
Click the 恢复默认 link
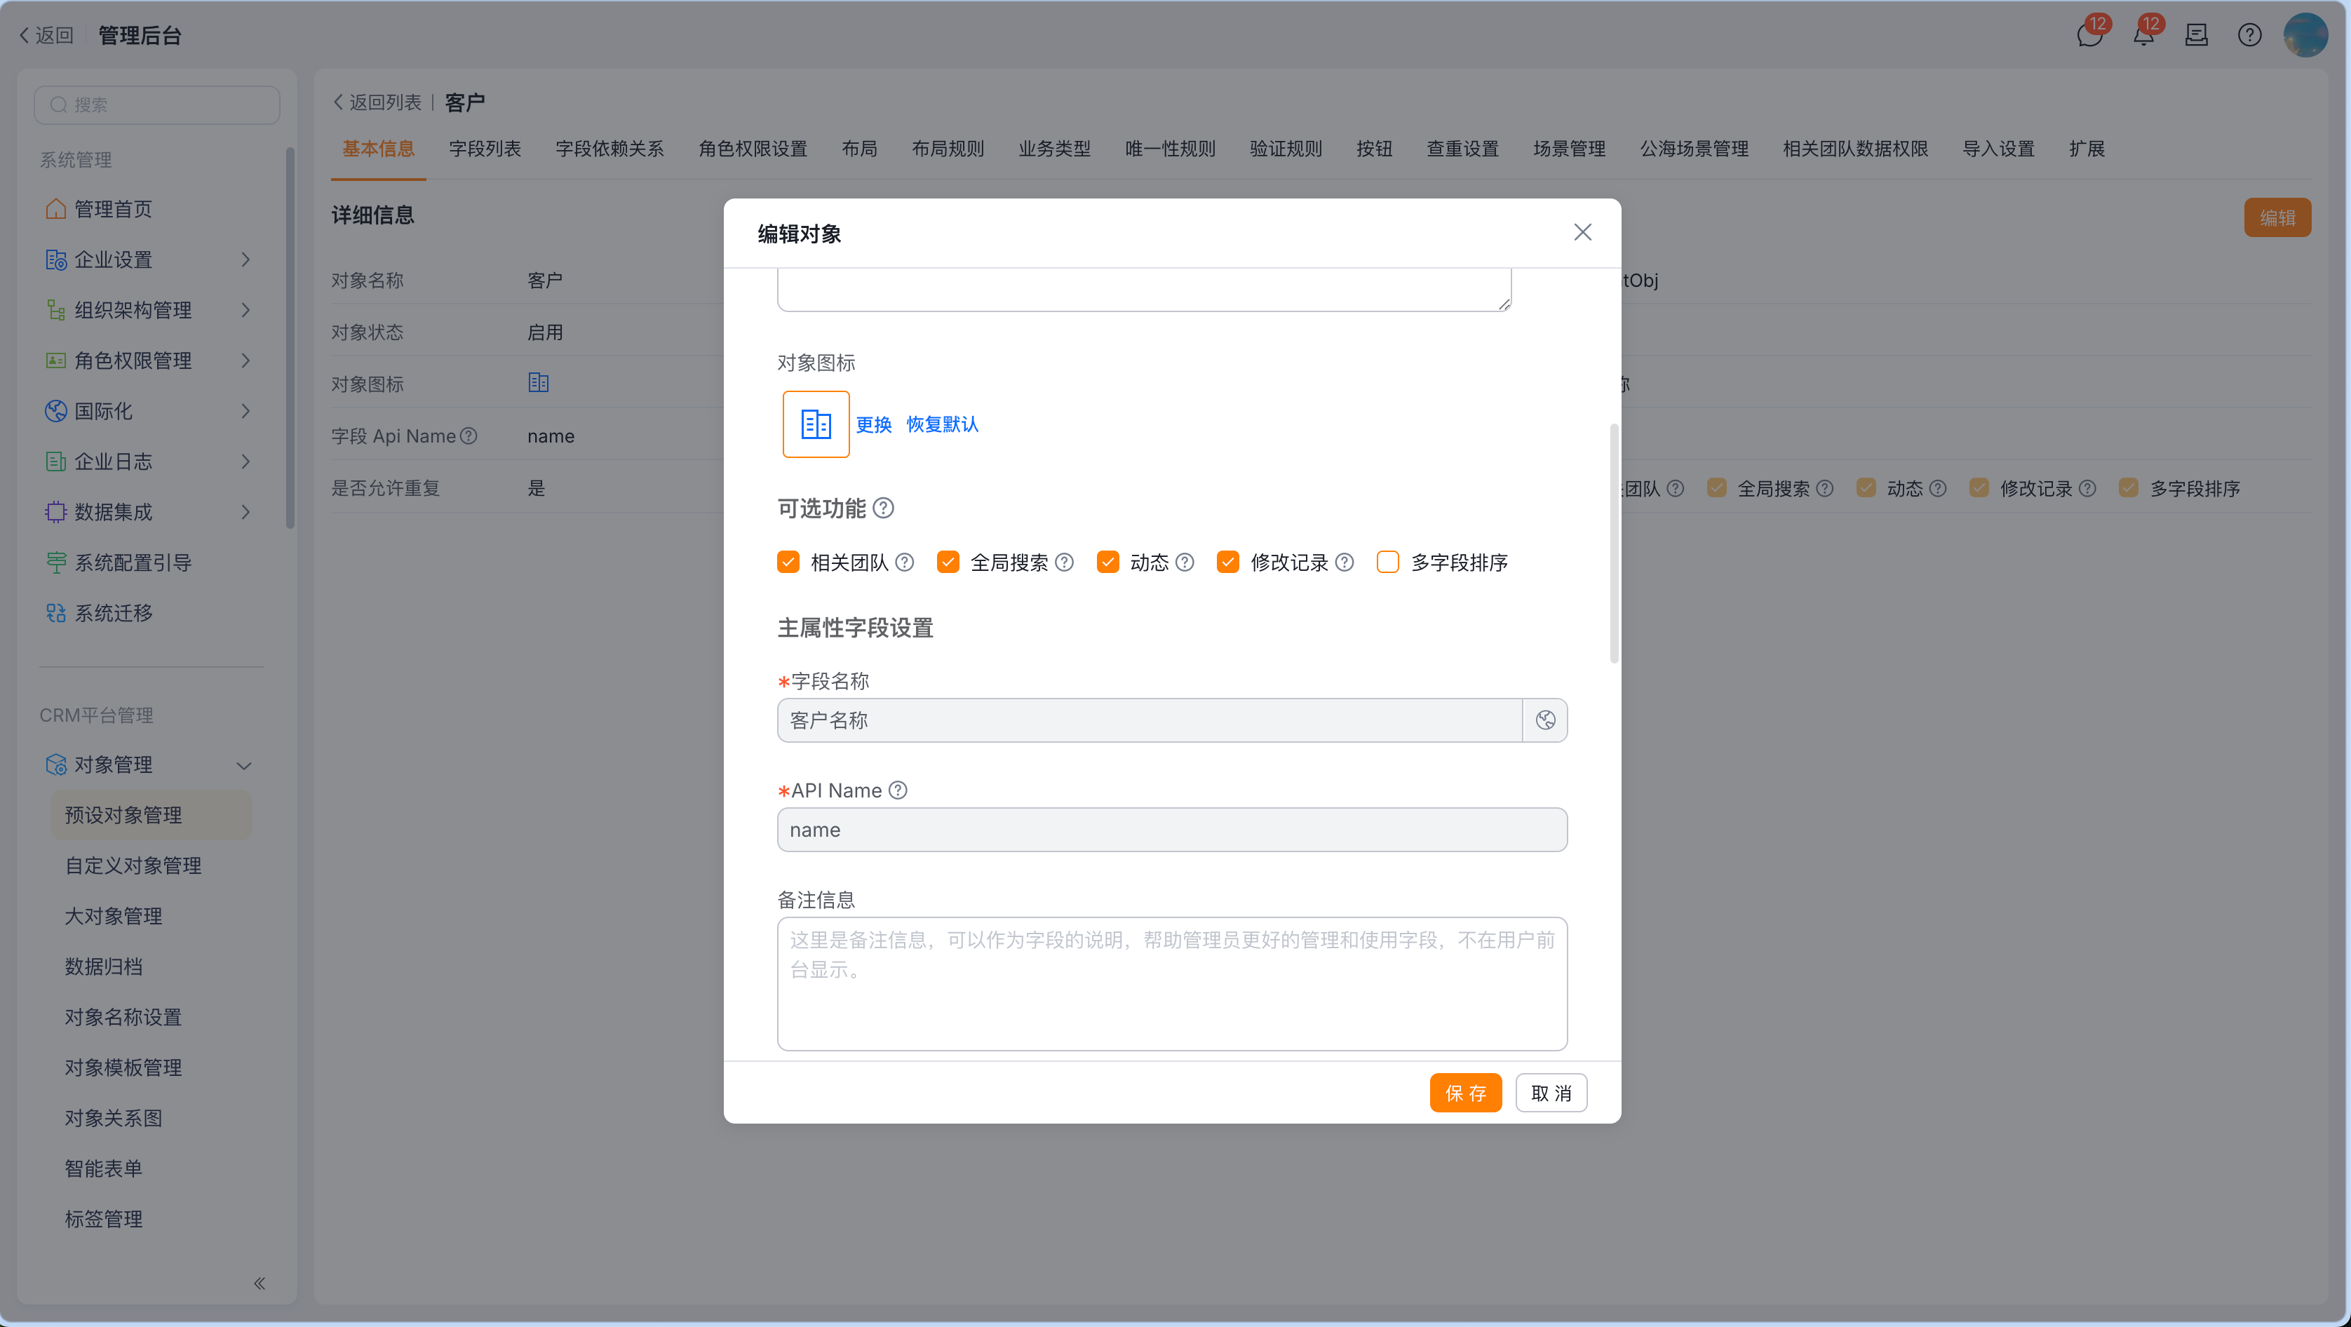coord(942,424)
